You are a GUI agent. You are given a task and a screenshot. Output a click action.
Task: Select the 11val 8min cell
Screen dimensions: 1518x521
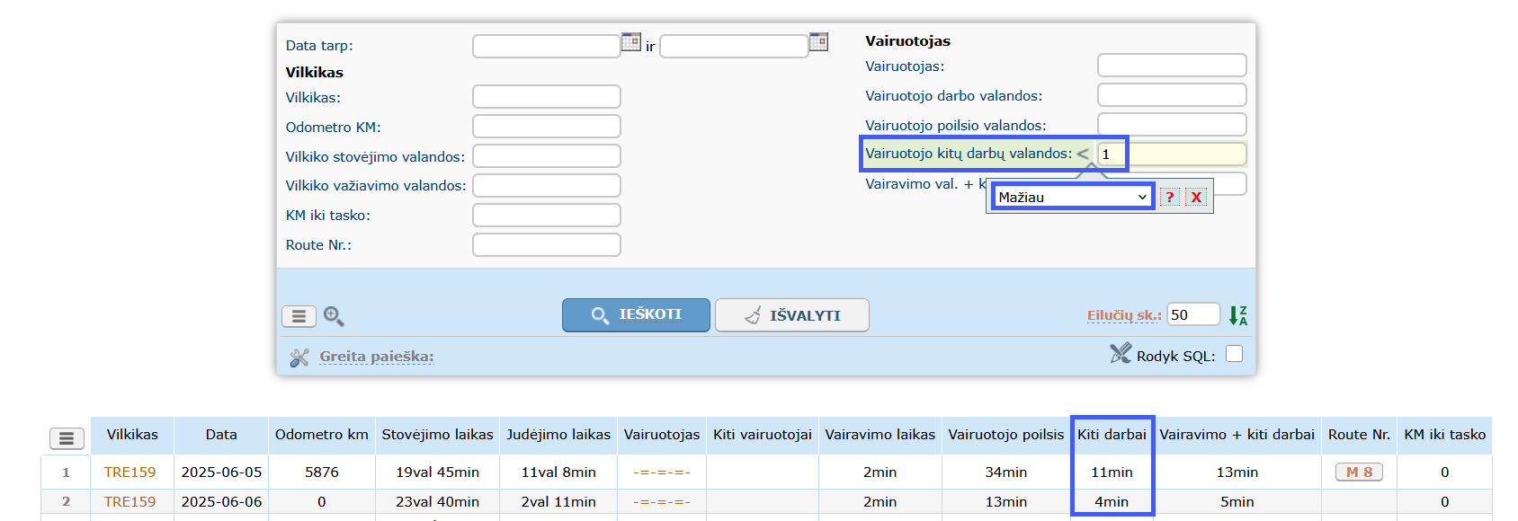pos(558,472)
